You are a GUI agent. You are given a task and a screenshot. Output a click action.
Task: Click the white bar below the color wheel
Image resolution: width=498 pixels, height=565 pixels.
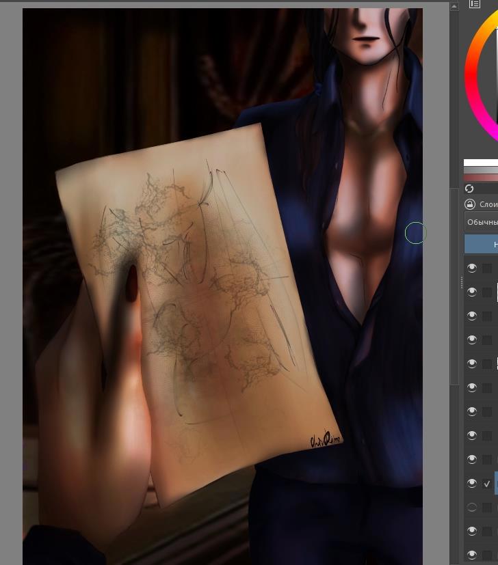pyautogui.click(x=481, y=163)
